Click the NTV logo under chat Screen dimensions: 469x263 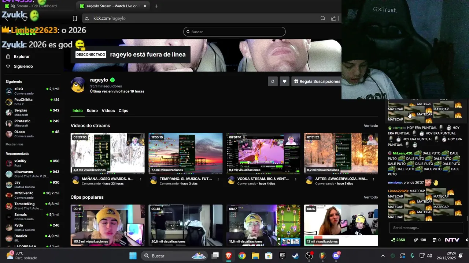[x=452, y=240]
